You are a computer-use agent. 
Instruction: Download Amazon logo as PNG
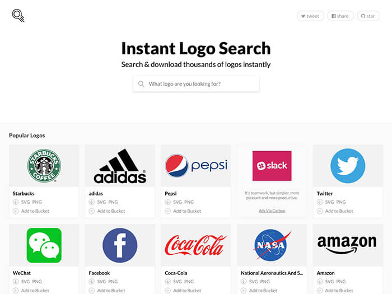pos(341,282)
